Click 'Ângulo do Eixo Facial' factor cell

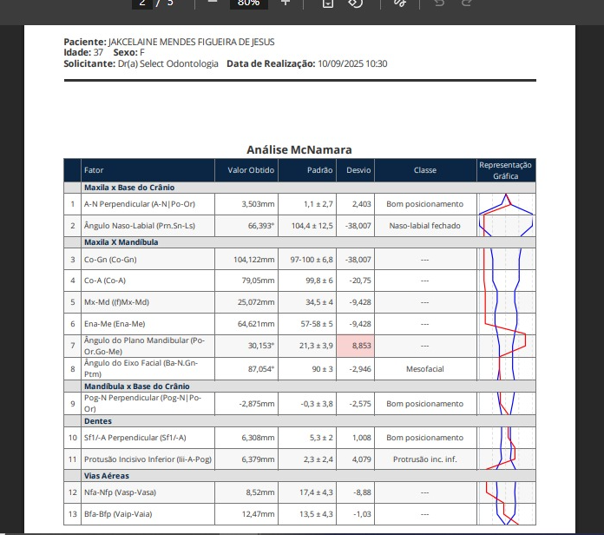pyautogui.click(x=148, y=368)
